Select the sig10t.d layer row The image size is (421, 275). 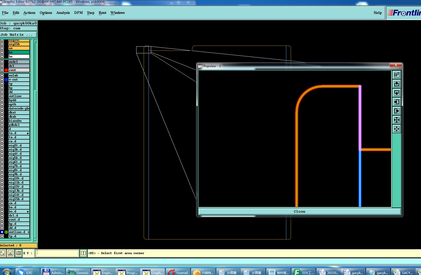pos(19,178)
